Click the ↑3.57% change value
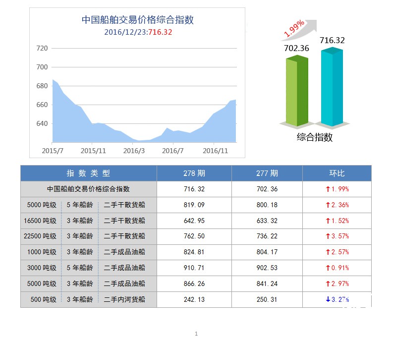Screen dimensions: 393x342 (x=337, y=236)
